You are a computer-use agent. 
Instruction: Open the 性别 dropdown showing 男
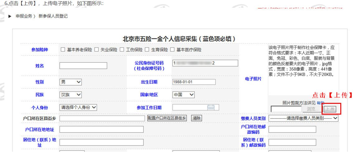[x=71, y=82]
